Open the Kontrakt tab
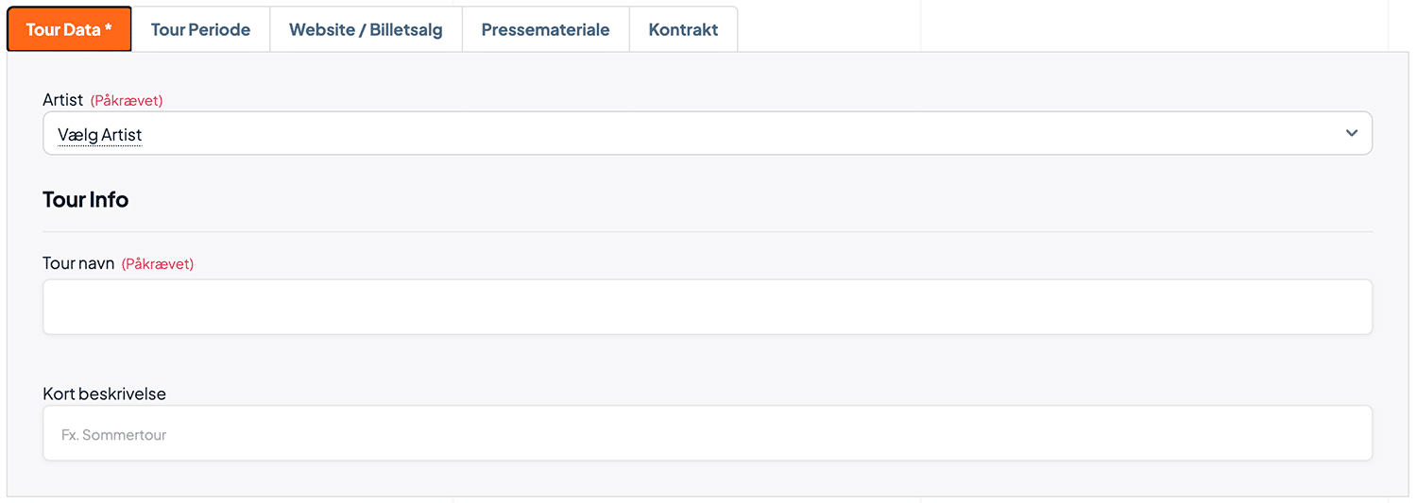 coord(683,29)
